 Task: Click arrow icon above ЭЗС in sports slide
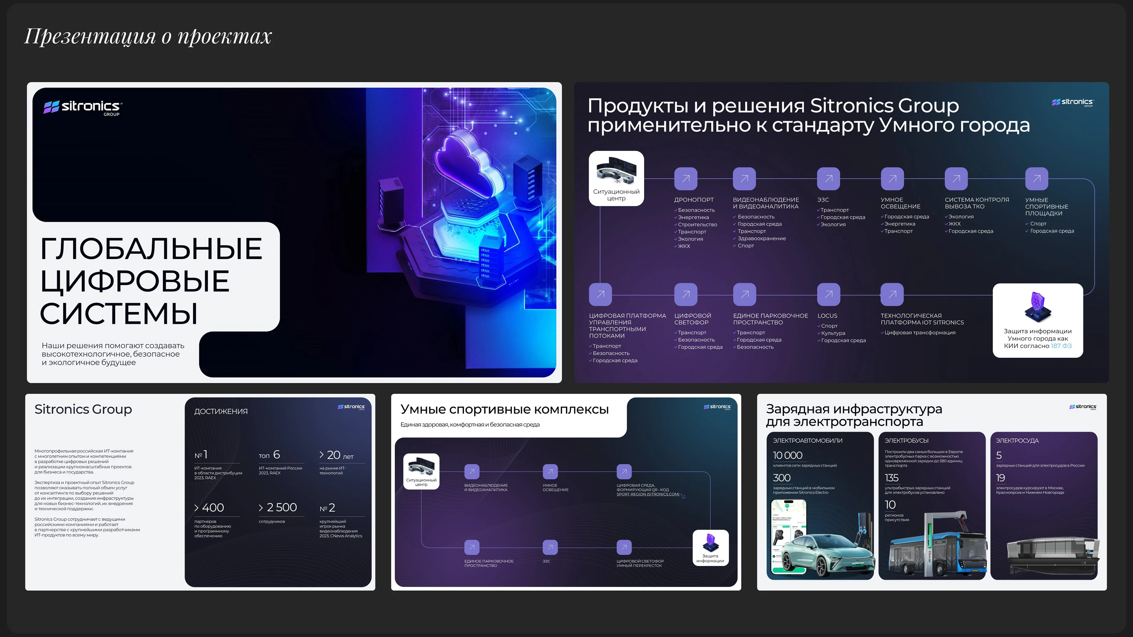550,547
